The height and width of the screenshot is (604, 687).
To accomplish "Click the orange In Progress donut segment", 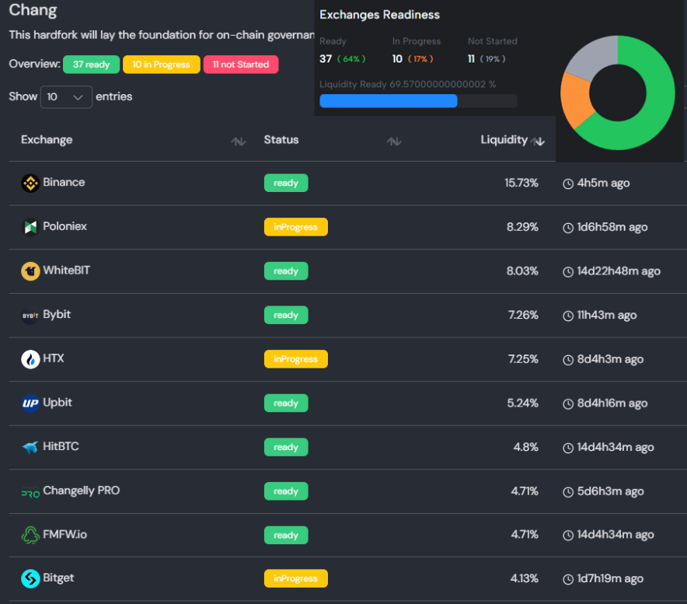I will click(x=575, y=100).
